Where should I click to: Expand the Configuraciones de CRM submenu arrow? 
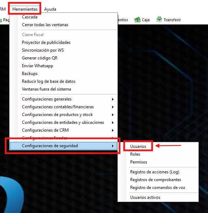click(113, 131)
